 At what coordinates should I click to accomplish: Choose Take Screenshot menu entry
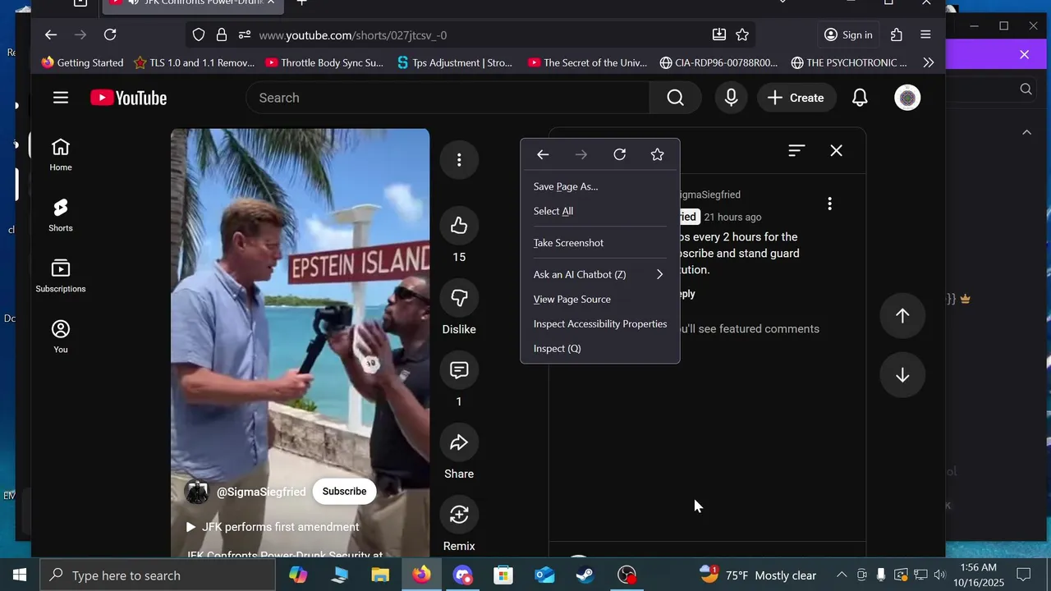[600, 243]
